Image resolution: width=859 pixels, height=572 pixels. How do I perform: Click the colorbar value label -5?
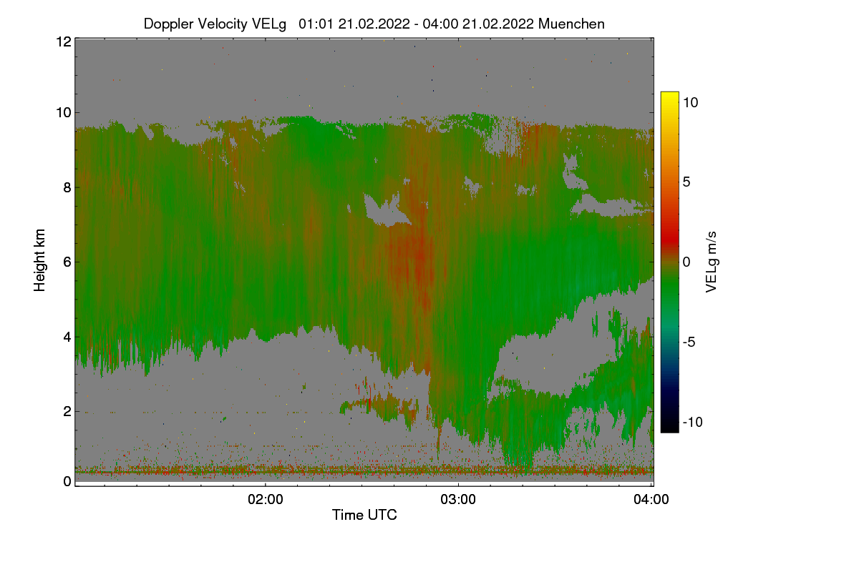pyautogui.click(x=689, y=342)
